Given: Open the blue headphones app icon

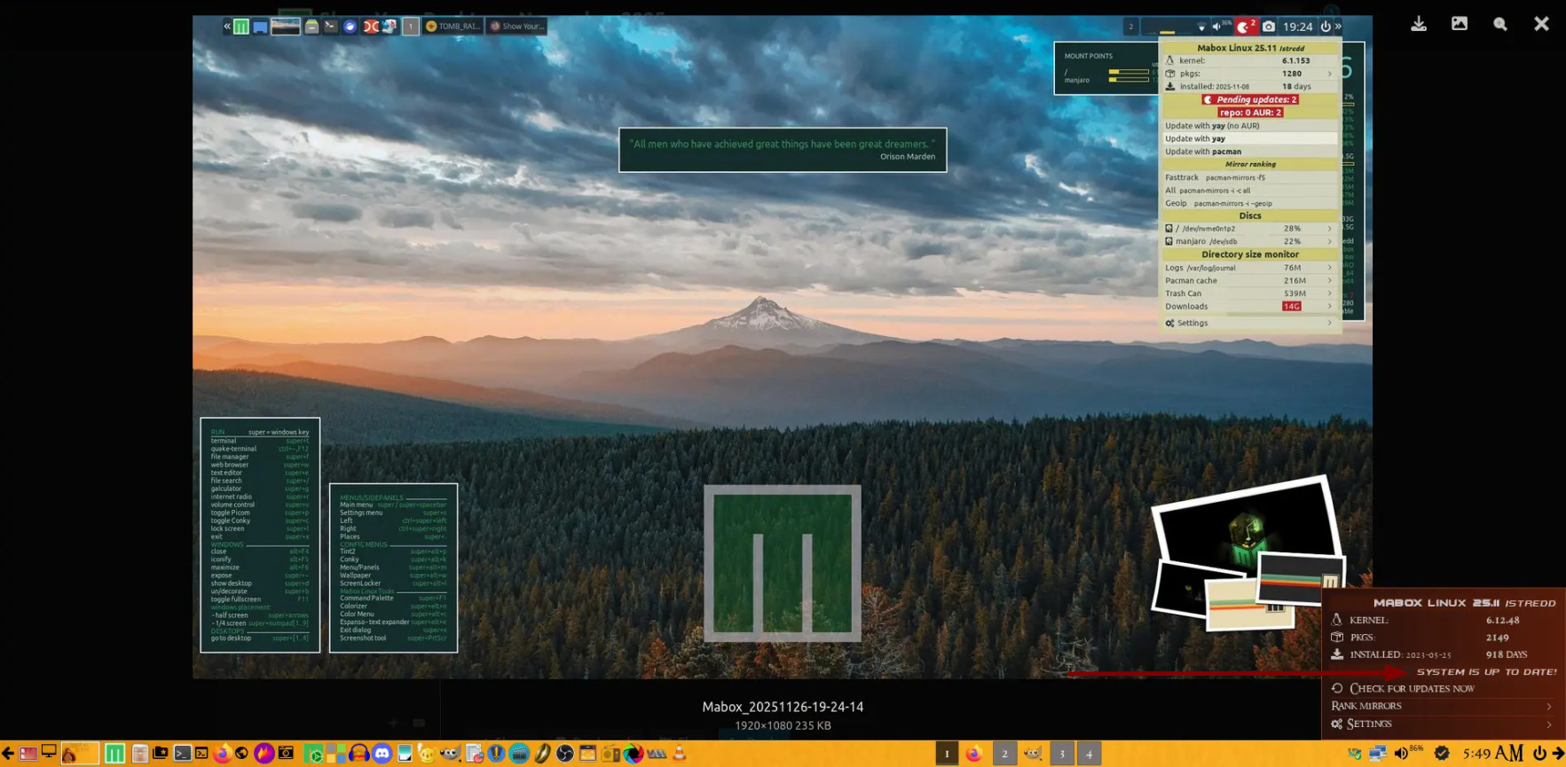Looking at the screenshot, I should click(x=358, y=754).
